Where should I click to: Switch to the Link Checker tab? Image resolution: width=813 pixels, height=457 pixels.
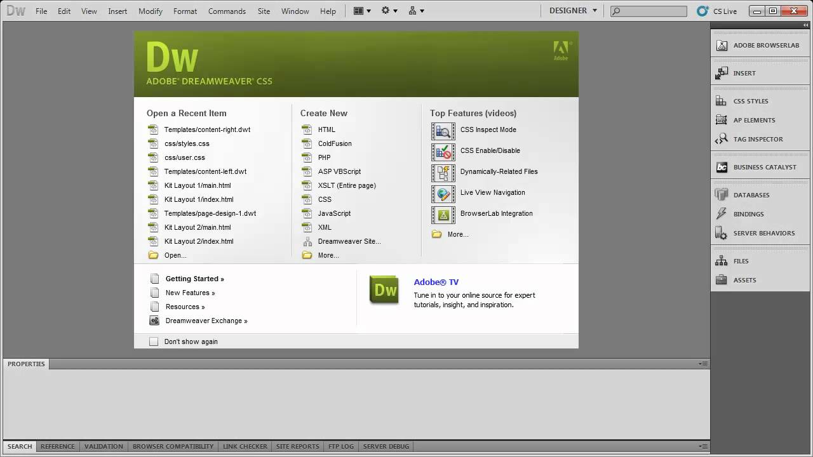[245, 446]
